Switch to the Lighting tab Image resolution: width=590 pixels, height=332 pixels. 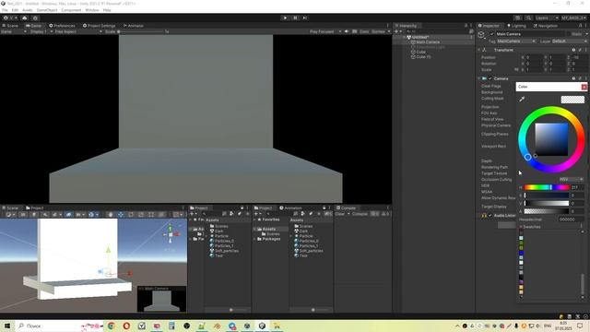516,26
